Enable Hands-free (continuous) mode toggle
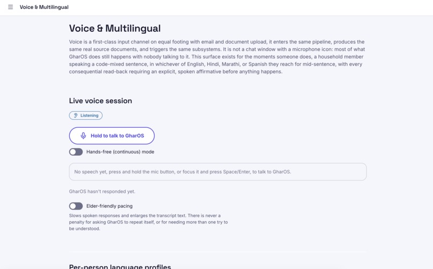The image size is (433, 269). [76, 152]
